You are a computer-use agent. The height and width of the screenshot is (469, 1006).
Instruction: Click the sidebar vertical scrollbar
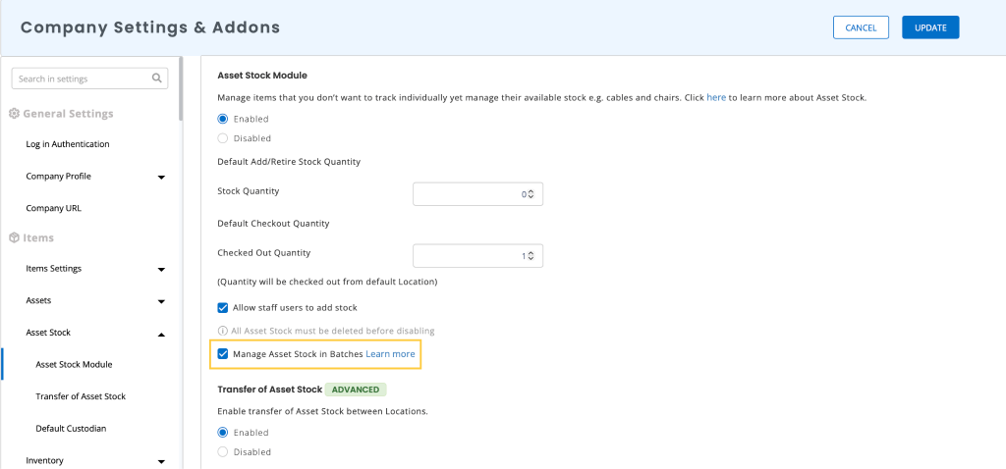tap(181, 89)
